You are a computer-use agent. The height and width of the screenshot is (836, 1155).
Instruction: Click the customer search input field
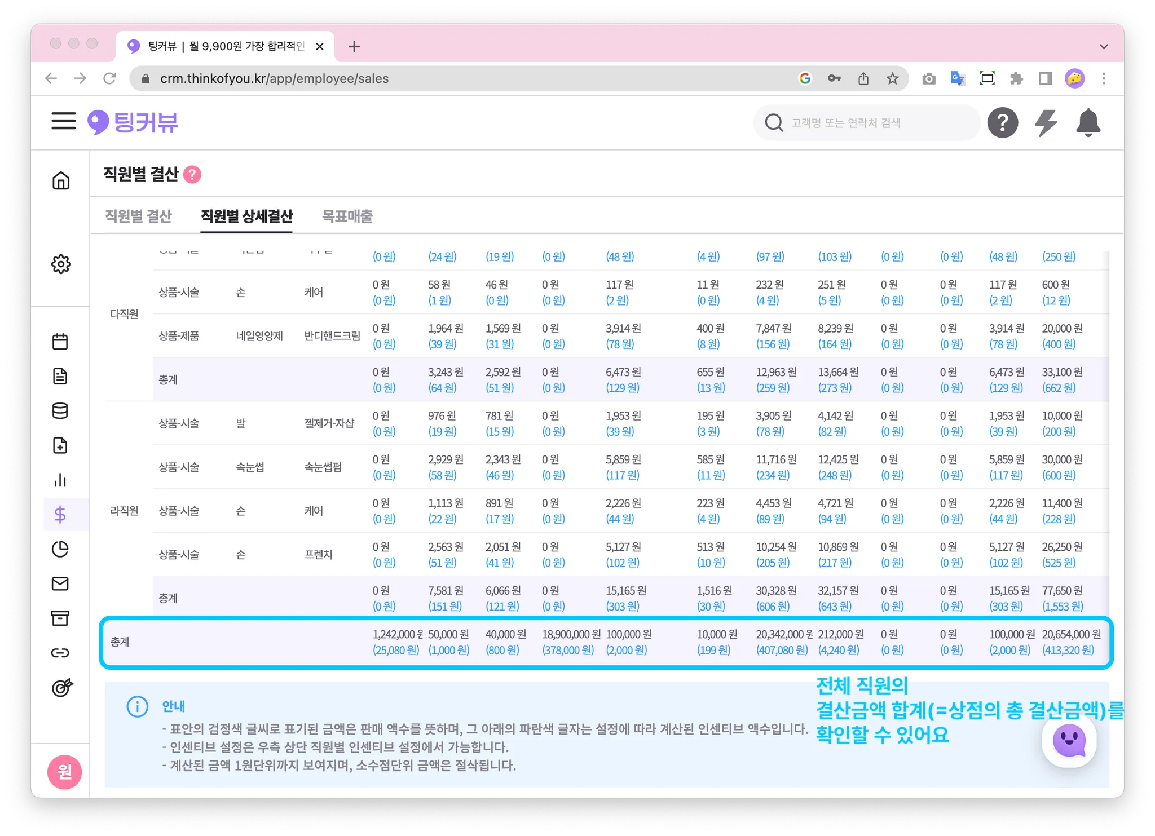click(x=869, y=122)
